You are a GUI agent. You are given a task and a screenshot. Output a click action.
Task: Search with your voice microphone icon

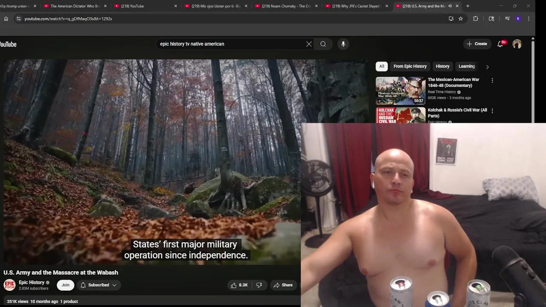click(x=343, y=44)
